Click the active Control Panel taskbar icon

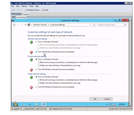click(x=43, y=104)
